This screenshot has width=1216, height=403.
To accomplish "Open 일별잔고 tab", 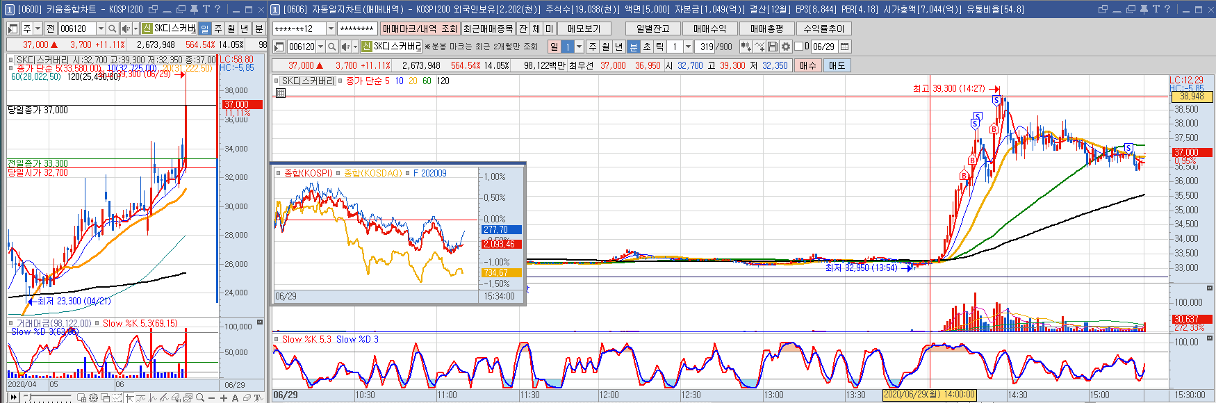I will [653, 28].
